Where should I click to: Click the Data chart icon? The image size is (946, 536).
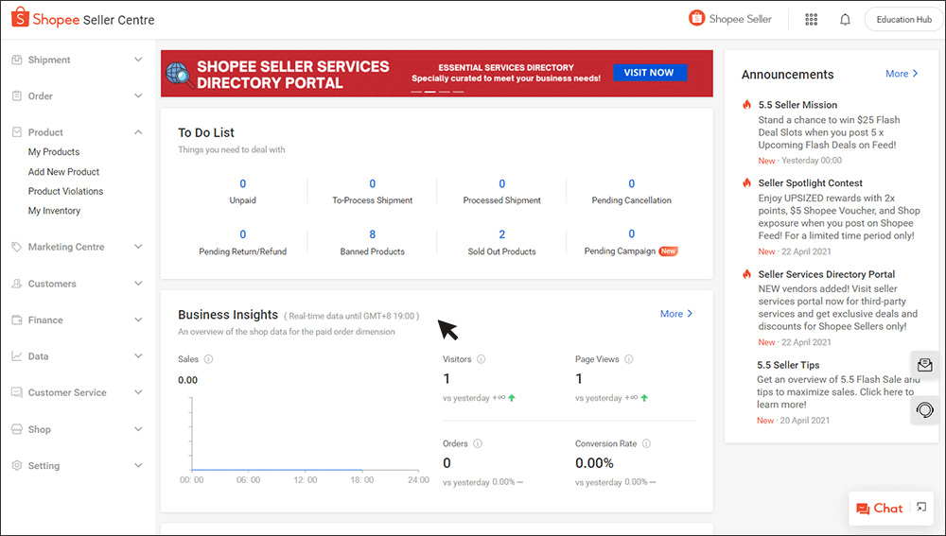coord(17,356)
